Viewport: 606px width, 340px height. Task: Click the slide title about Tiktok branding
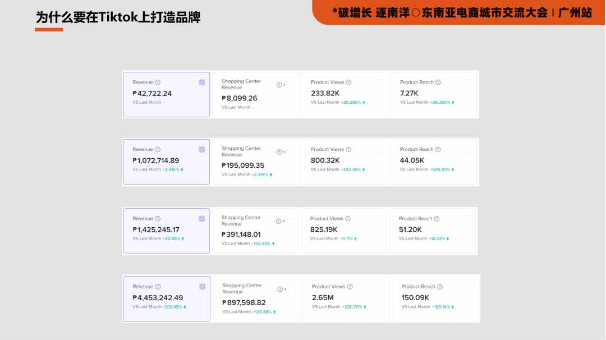click(118, 17)
